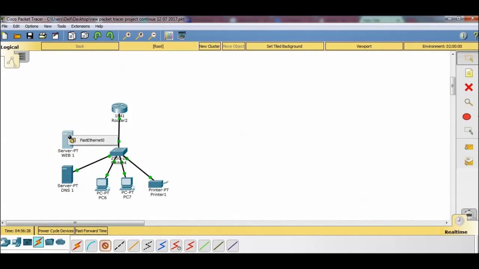
Task: Activate the Inspect magnifier tool
Action: [469, 102]
